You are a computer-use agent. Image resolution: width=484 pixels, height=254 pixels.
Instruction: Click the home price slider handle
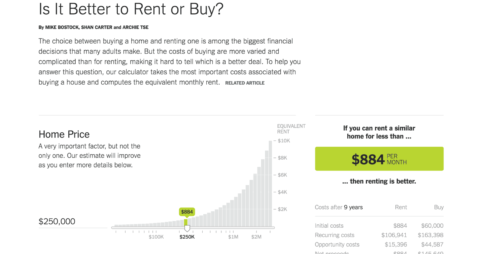[x=187, y=228]
